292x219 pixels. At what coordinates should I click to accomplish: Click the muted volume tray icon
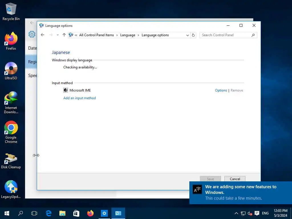250,213
